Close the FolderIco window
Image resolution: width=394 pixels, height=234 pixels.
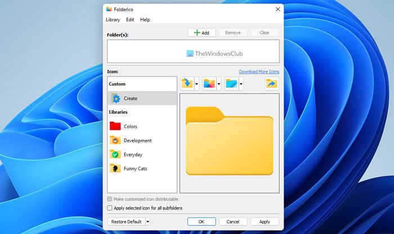point(277,10)
